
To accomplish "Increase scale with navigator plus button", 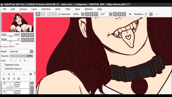I will [27, 35].
